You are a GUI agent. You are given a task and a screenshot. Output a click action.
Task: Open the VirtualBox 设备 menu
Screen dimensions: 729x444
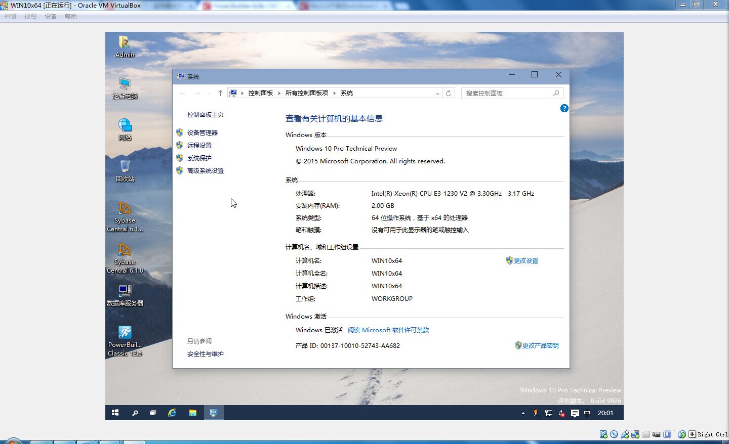(51, 17)
